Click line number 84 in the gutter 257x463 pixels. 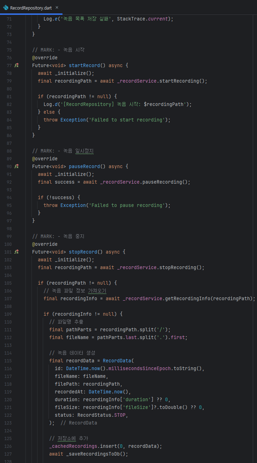coord(9,120)
